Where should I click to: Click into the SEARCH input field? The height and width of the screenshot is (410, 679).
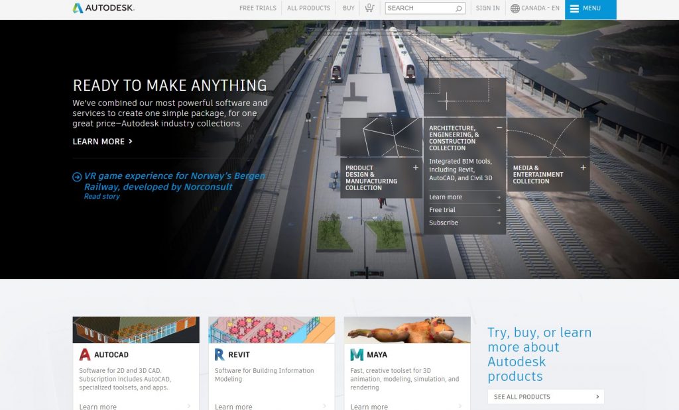[x=420, y=8]
